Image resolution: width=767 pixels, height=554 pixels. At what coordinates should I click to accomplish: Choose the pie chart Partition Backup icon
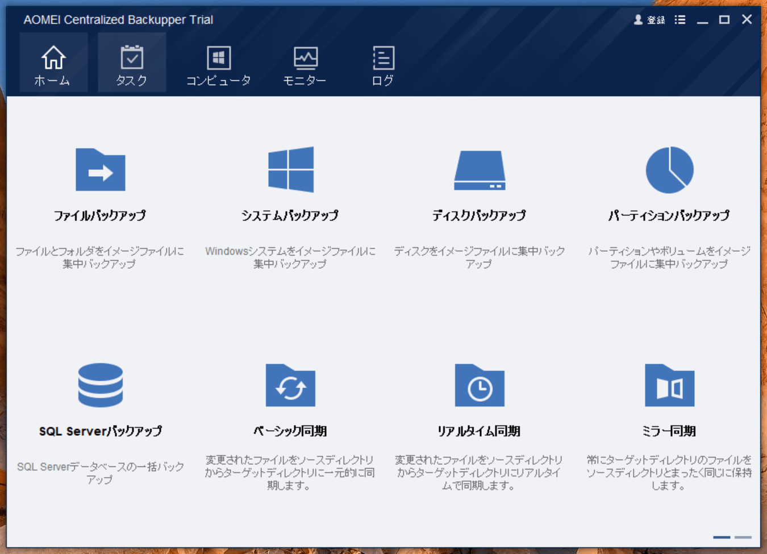(x=669, y=170)
